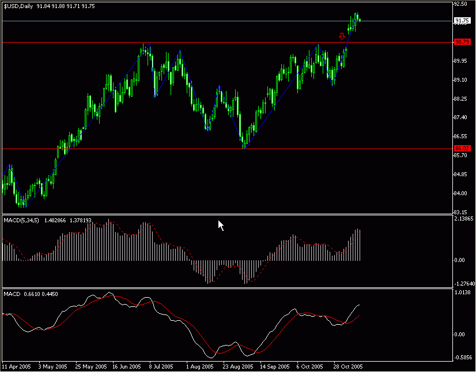
Task: Click the 16 Jun 2005 date label
Action: pyautogui.click(x=127, y=366)
